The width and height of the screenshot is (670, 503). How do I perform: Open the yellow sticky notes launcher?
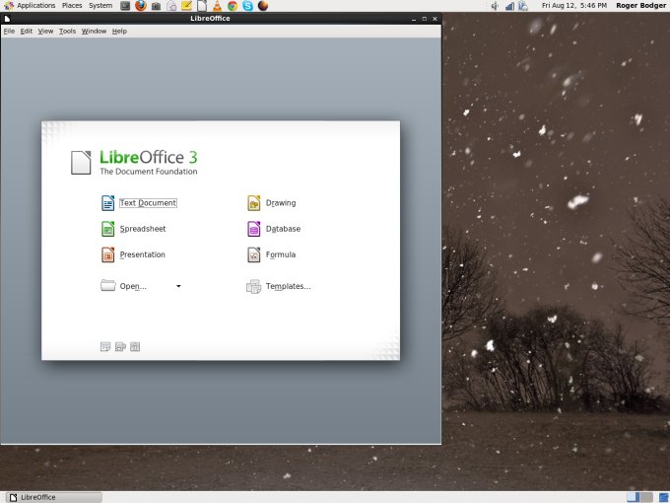point(187,6)
